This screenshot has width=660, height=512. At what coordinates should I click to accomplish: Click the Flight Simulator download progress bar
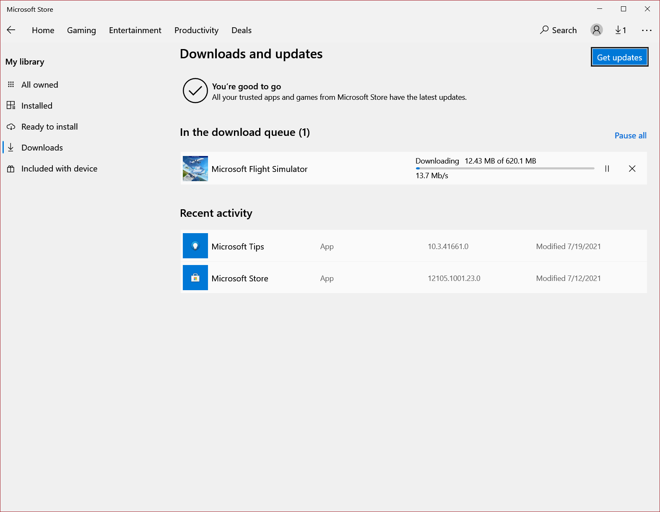coord(504,168)
